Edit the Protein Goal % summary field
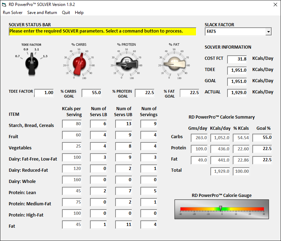This screenshot has height=241, width=281. 262,149
